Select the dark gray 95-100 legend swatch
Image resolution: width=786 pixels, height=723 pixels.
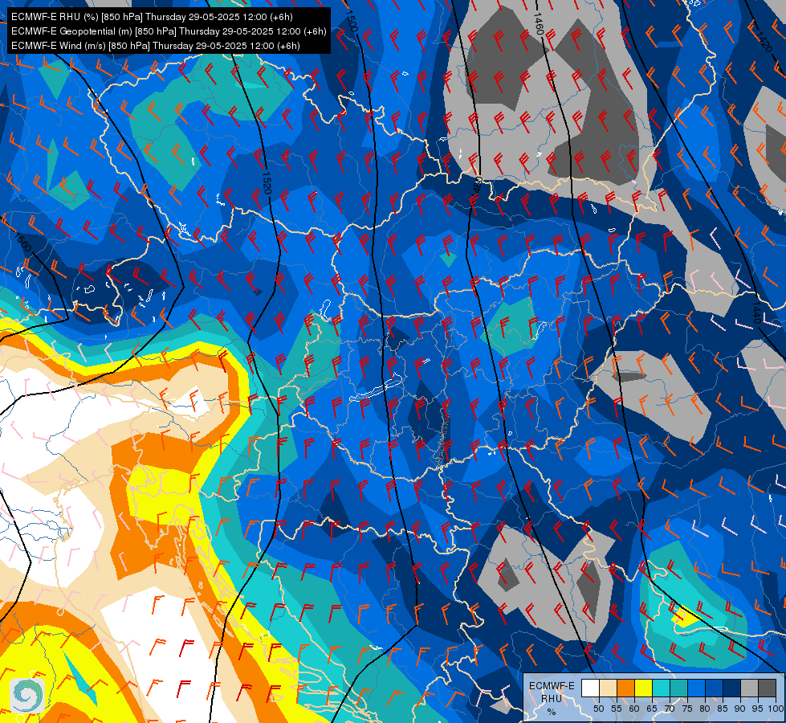(767, 688)
